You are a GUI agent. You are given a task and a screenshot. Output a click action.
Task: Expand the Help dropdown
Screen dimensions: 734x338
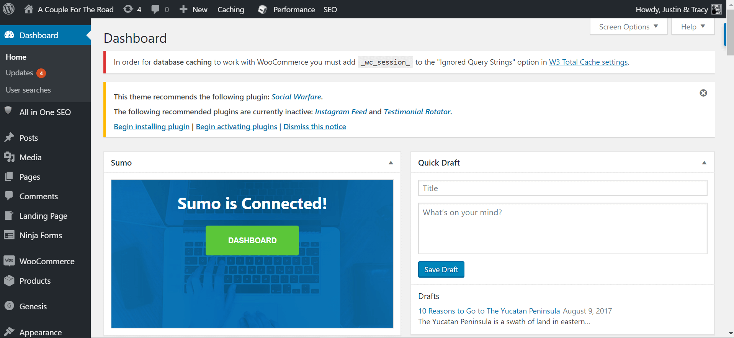click(693, 27)
